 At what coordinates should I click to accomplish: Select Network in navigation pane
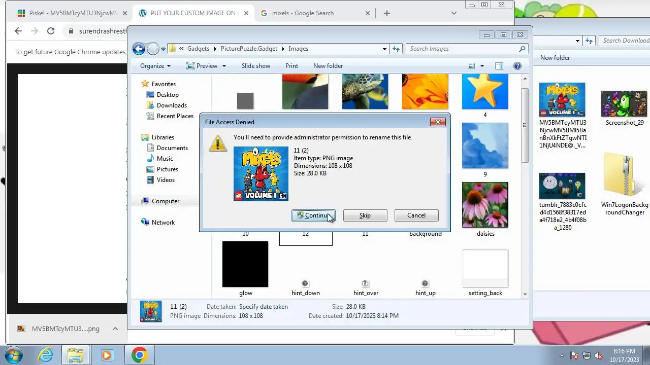163,223
